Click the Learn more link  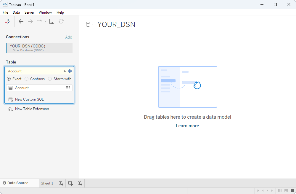(x=187, y=126)
